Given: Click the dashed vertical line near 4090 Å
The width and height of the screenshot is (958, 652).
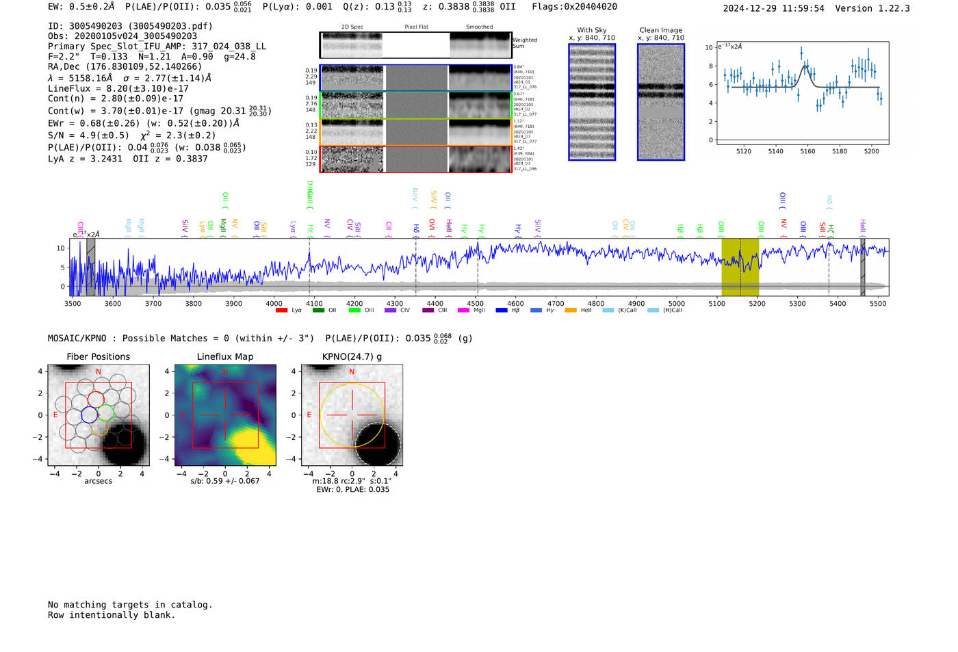Looking at the screenshot, I should (309, 268).
